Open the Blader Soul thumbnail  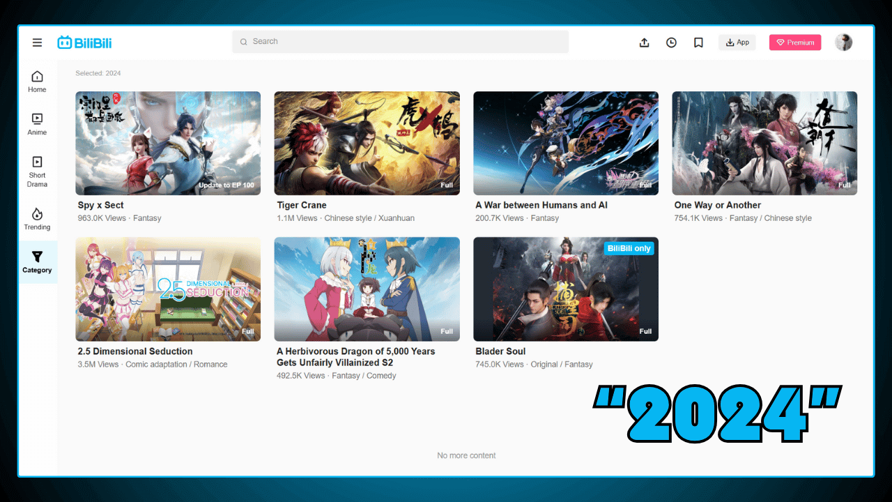565,289
